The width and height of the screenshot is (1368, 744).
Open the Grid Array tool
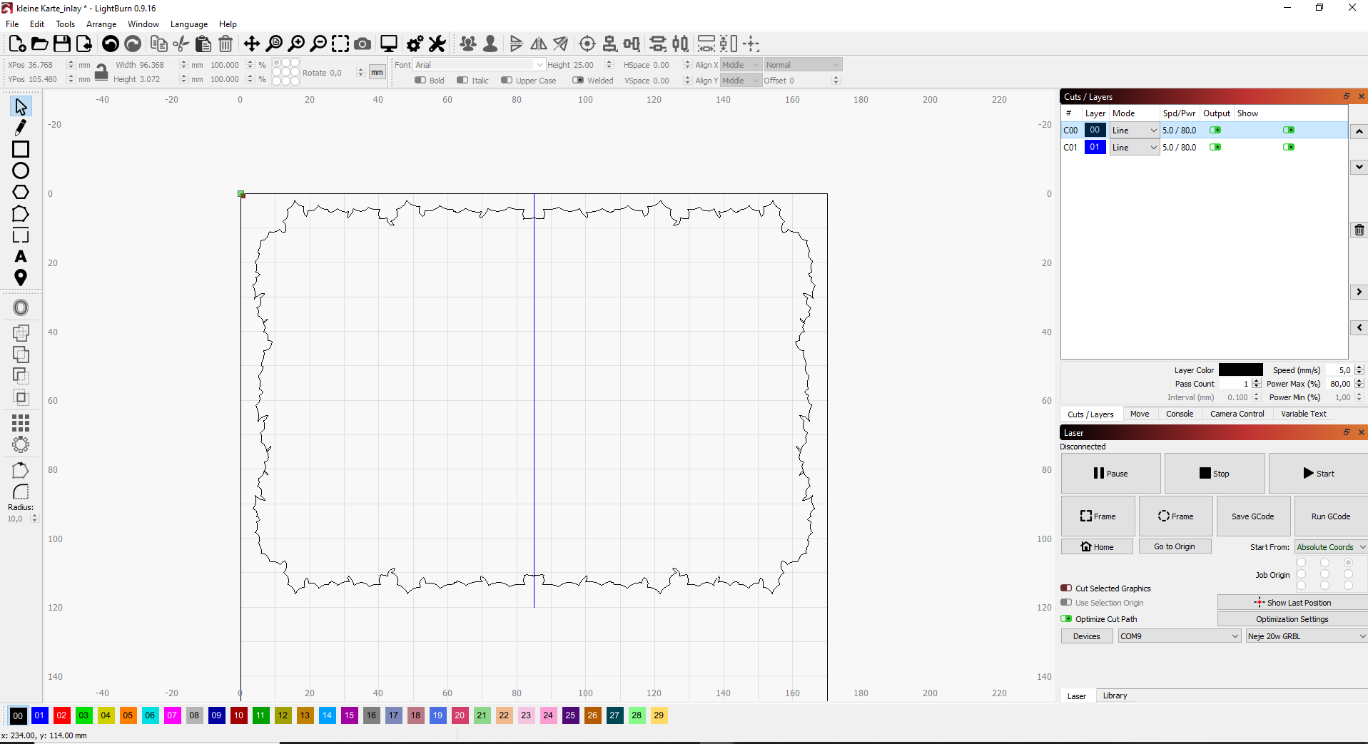(21, 423)
